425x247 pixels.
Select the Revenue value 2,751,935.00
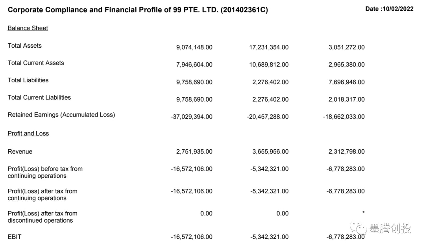point(194,152)
